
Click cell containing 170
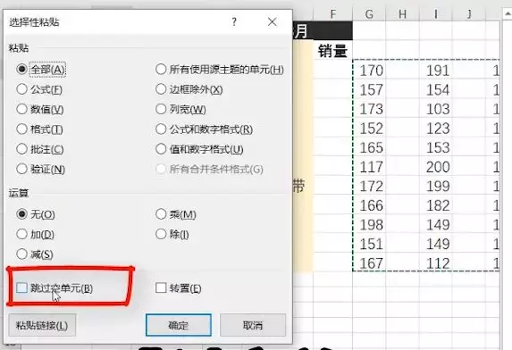pos(369,71)
